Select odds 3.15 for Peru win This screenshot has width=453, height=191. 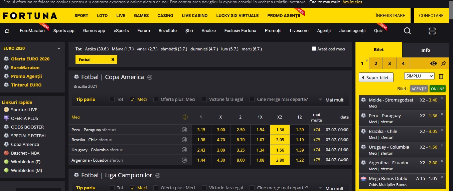(201, 130)
